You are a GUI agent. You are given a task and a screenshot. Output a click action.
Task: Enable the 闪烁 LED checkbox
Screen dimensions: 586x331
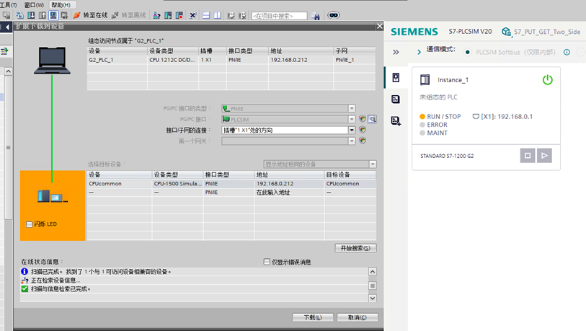30,224
